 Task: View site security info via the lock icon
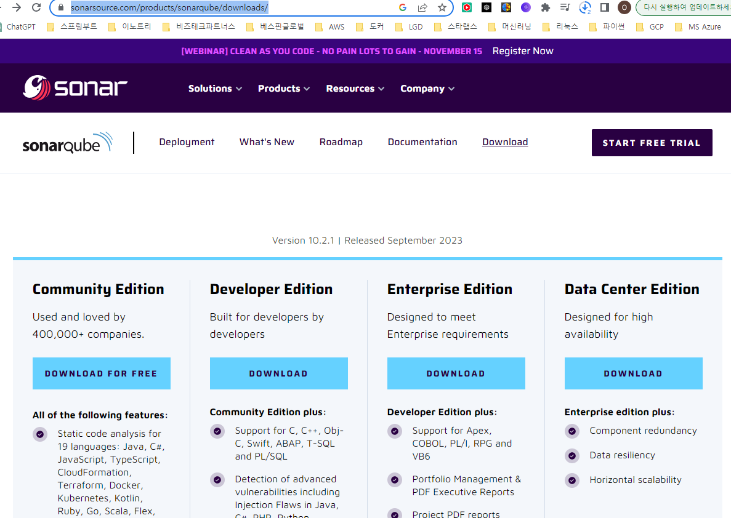60,7
